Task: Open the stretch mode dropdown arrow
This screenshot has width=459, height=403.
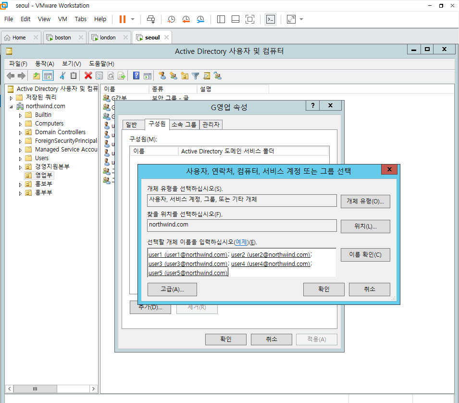Action: (x=301, y=19)
